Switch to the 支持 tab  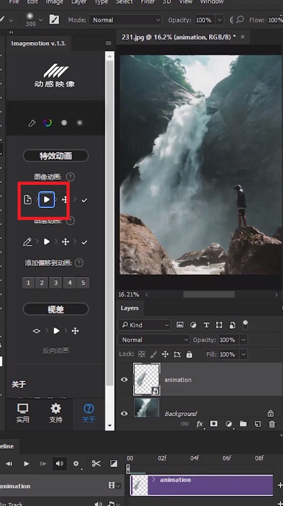56,413
